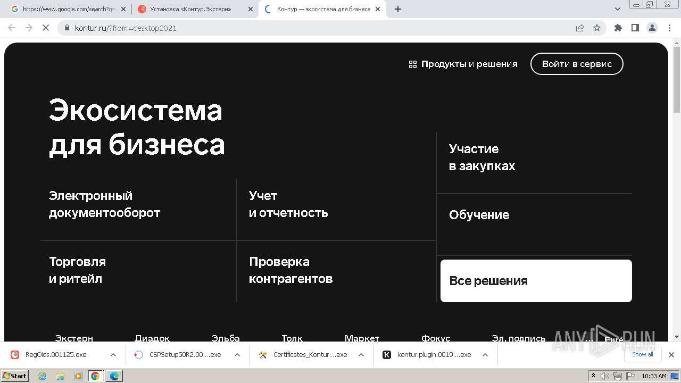
Task: Click the kontur.ru address bar
Action: [x=319, y=28]
